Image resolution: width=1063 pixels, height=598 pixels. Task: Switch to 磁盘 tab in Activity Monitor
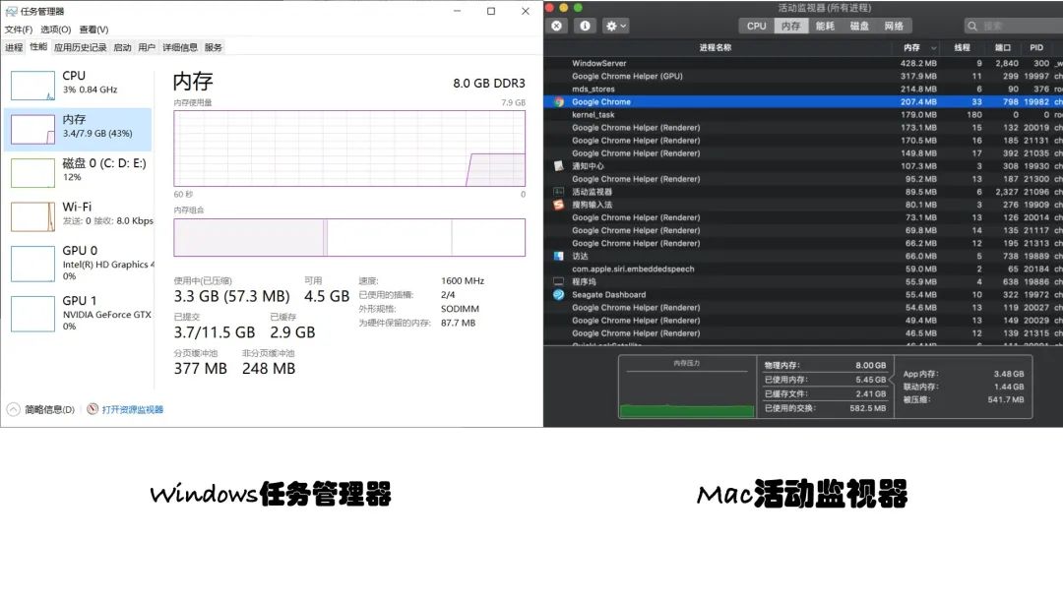click(x=859, y=26)
